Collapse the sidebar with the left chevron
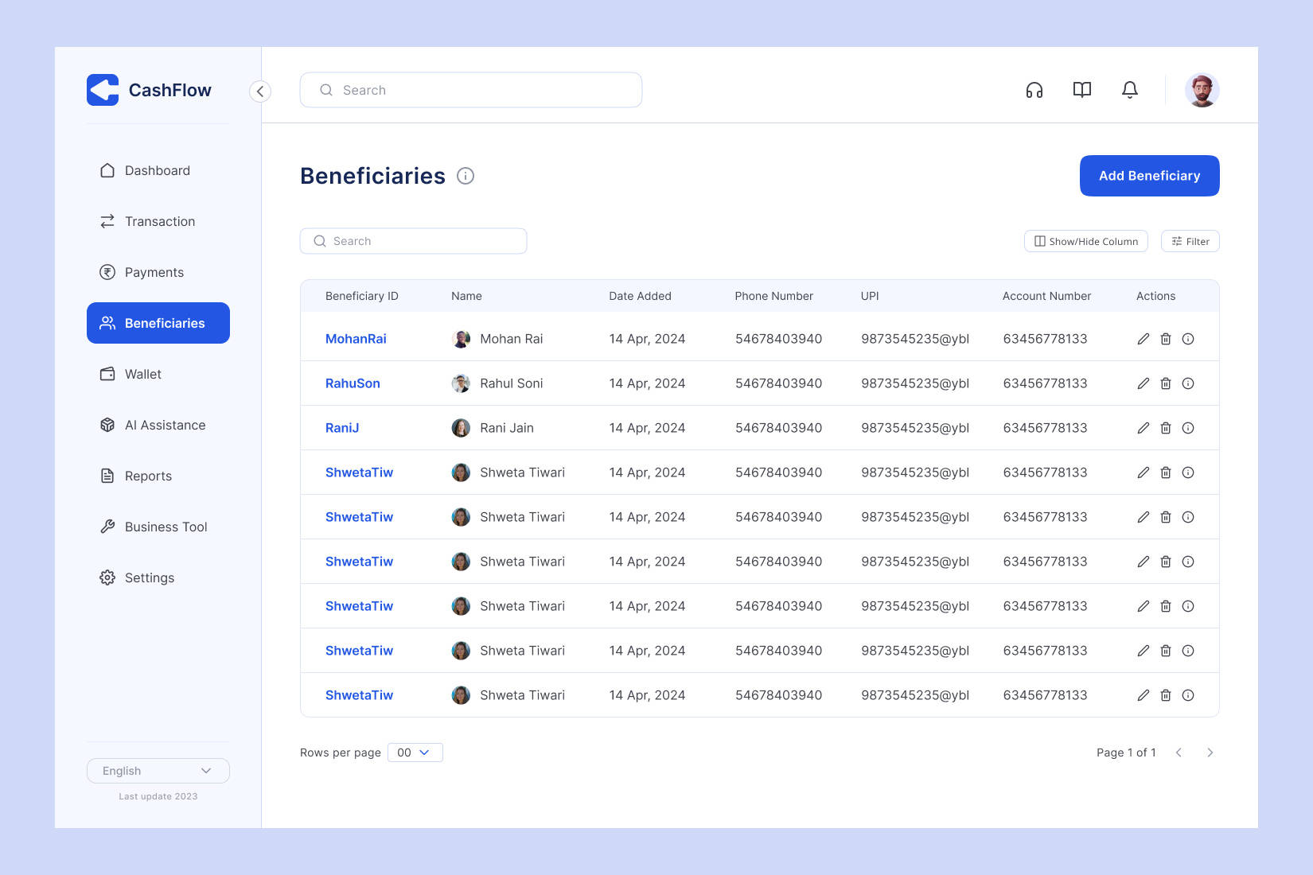Image resolution: width=1313 pixels, height=875 pixels. 260,91
